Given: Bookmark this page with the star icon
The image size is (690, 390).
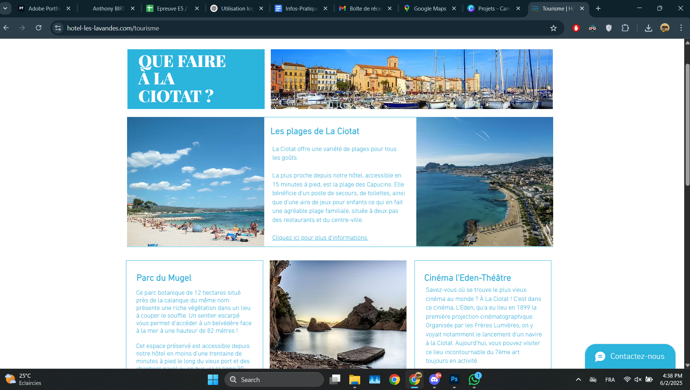Looking at the screenshot, I should point(553,28).
